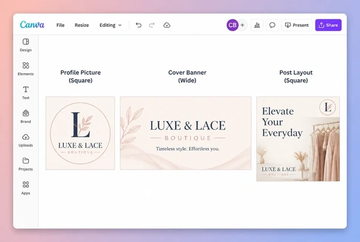Open the Projects sidebar panel
The height and width of the screenshot is (242, 360).
pyautogui.click(x=26, y=164)
